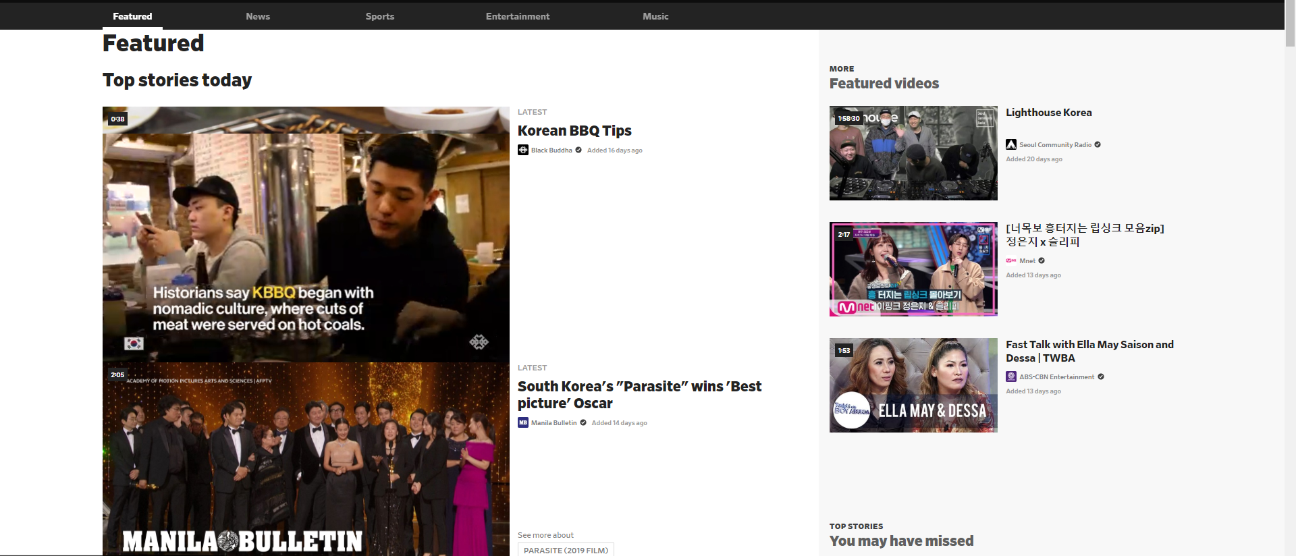This screenshot has height=556, width=1296.
Task: Click verified badge next to Black Buddha
Action: pyautogui.click(x=578, y=150)
